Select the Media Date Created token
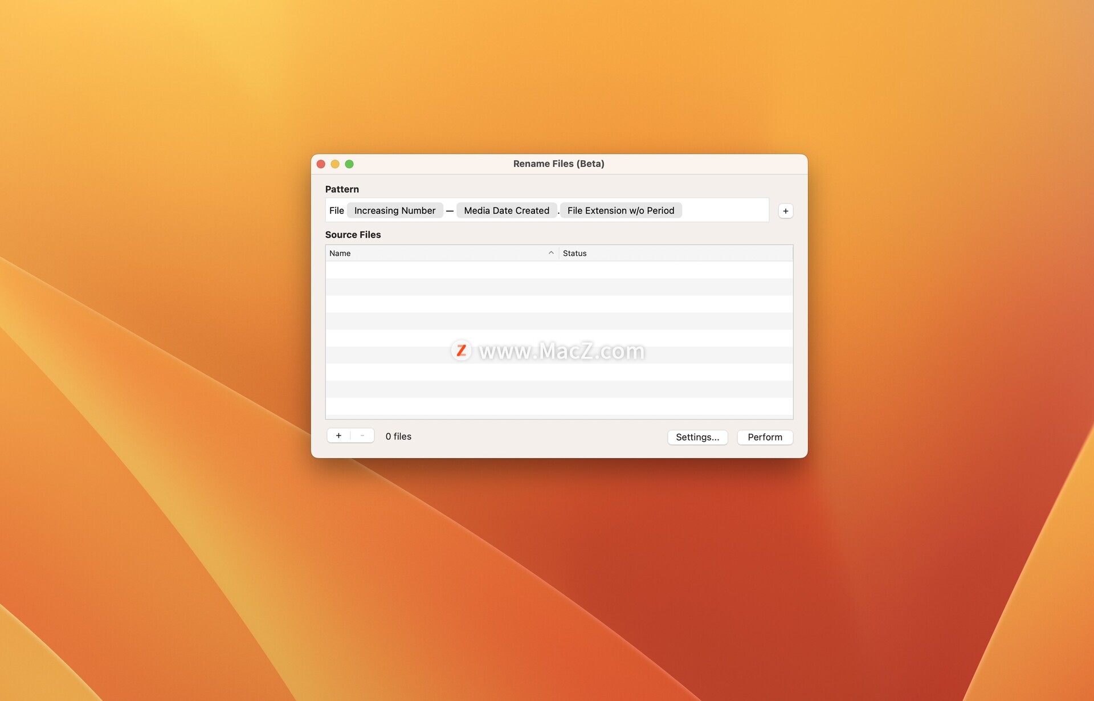1094x701 pixels. pyautogui.click(x=506, y=210)
